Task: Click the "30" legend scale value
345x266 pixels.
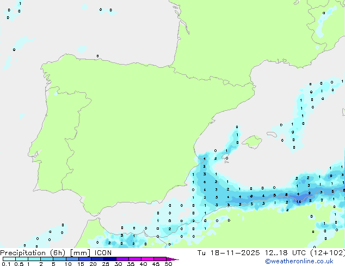Action: [118, 264]
